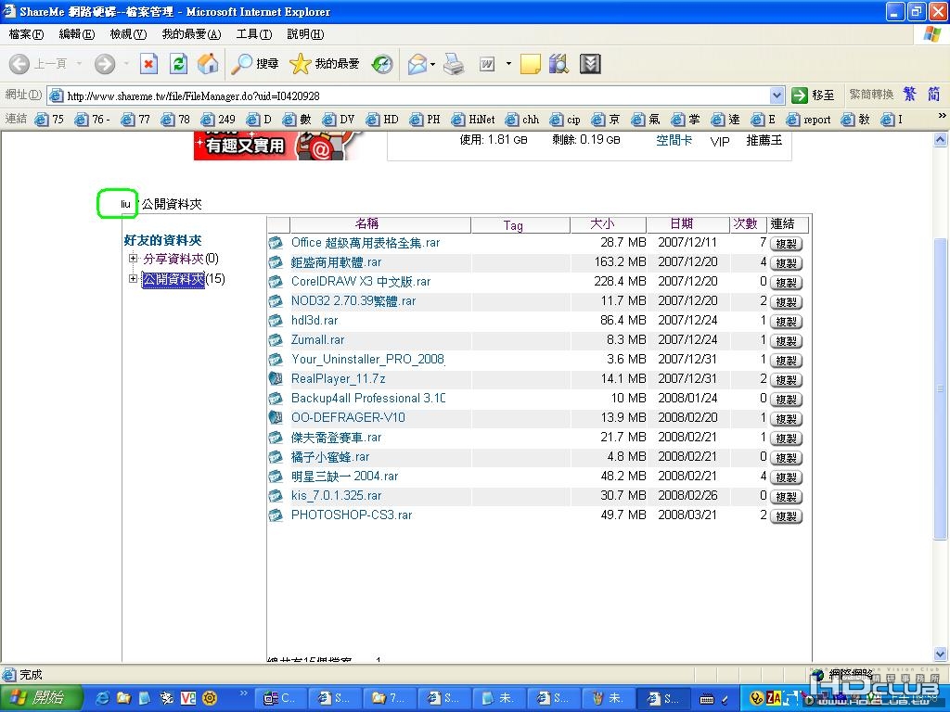
Task: Click 複製 button for kis_7.0.1.325.rar
Action: [x=786, y=497]
